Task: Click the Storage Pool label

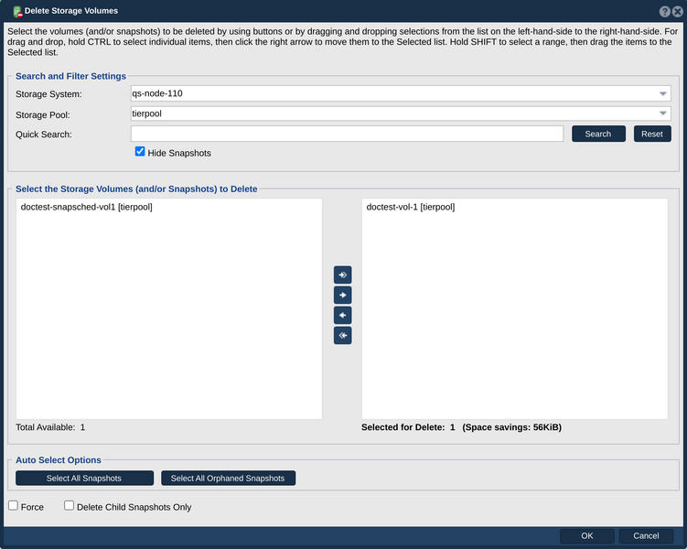Action: 42,114
